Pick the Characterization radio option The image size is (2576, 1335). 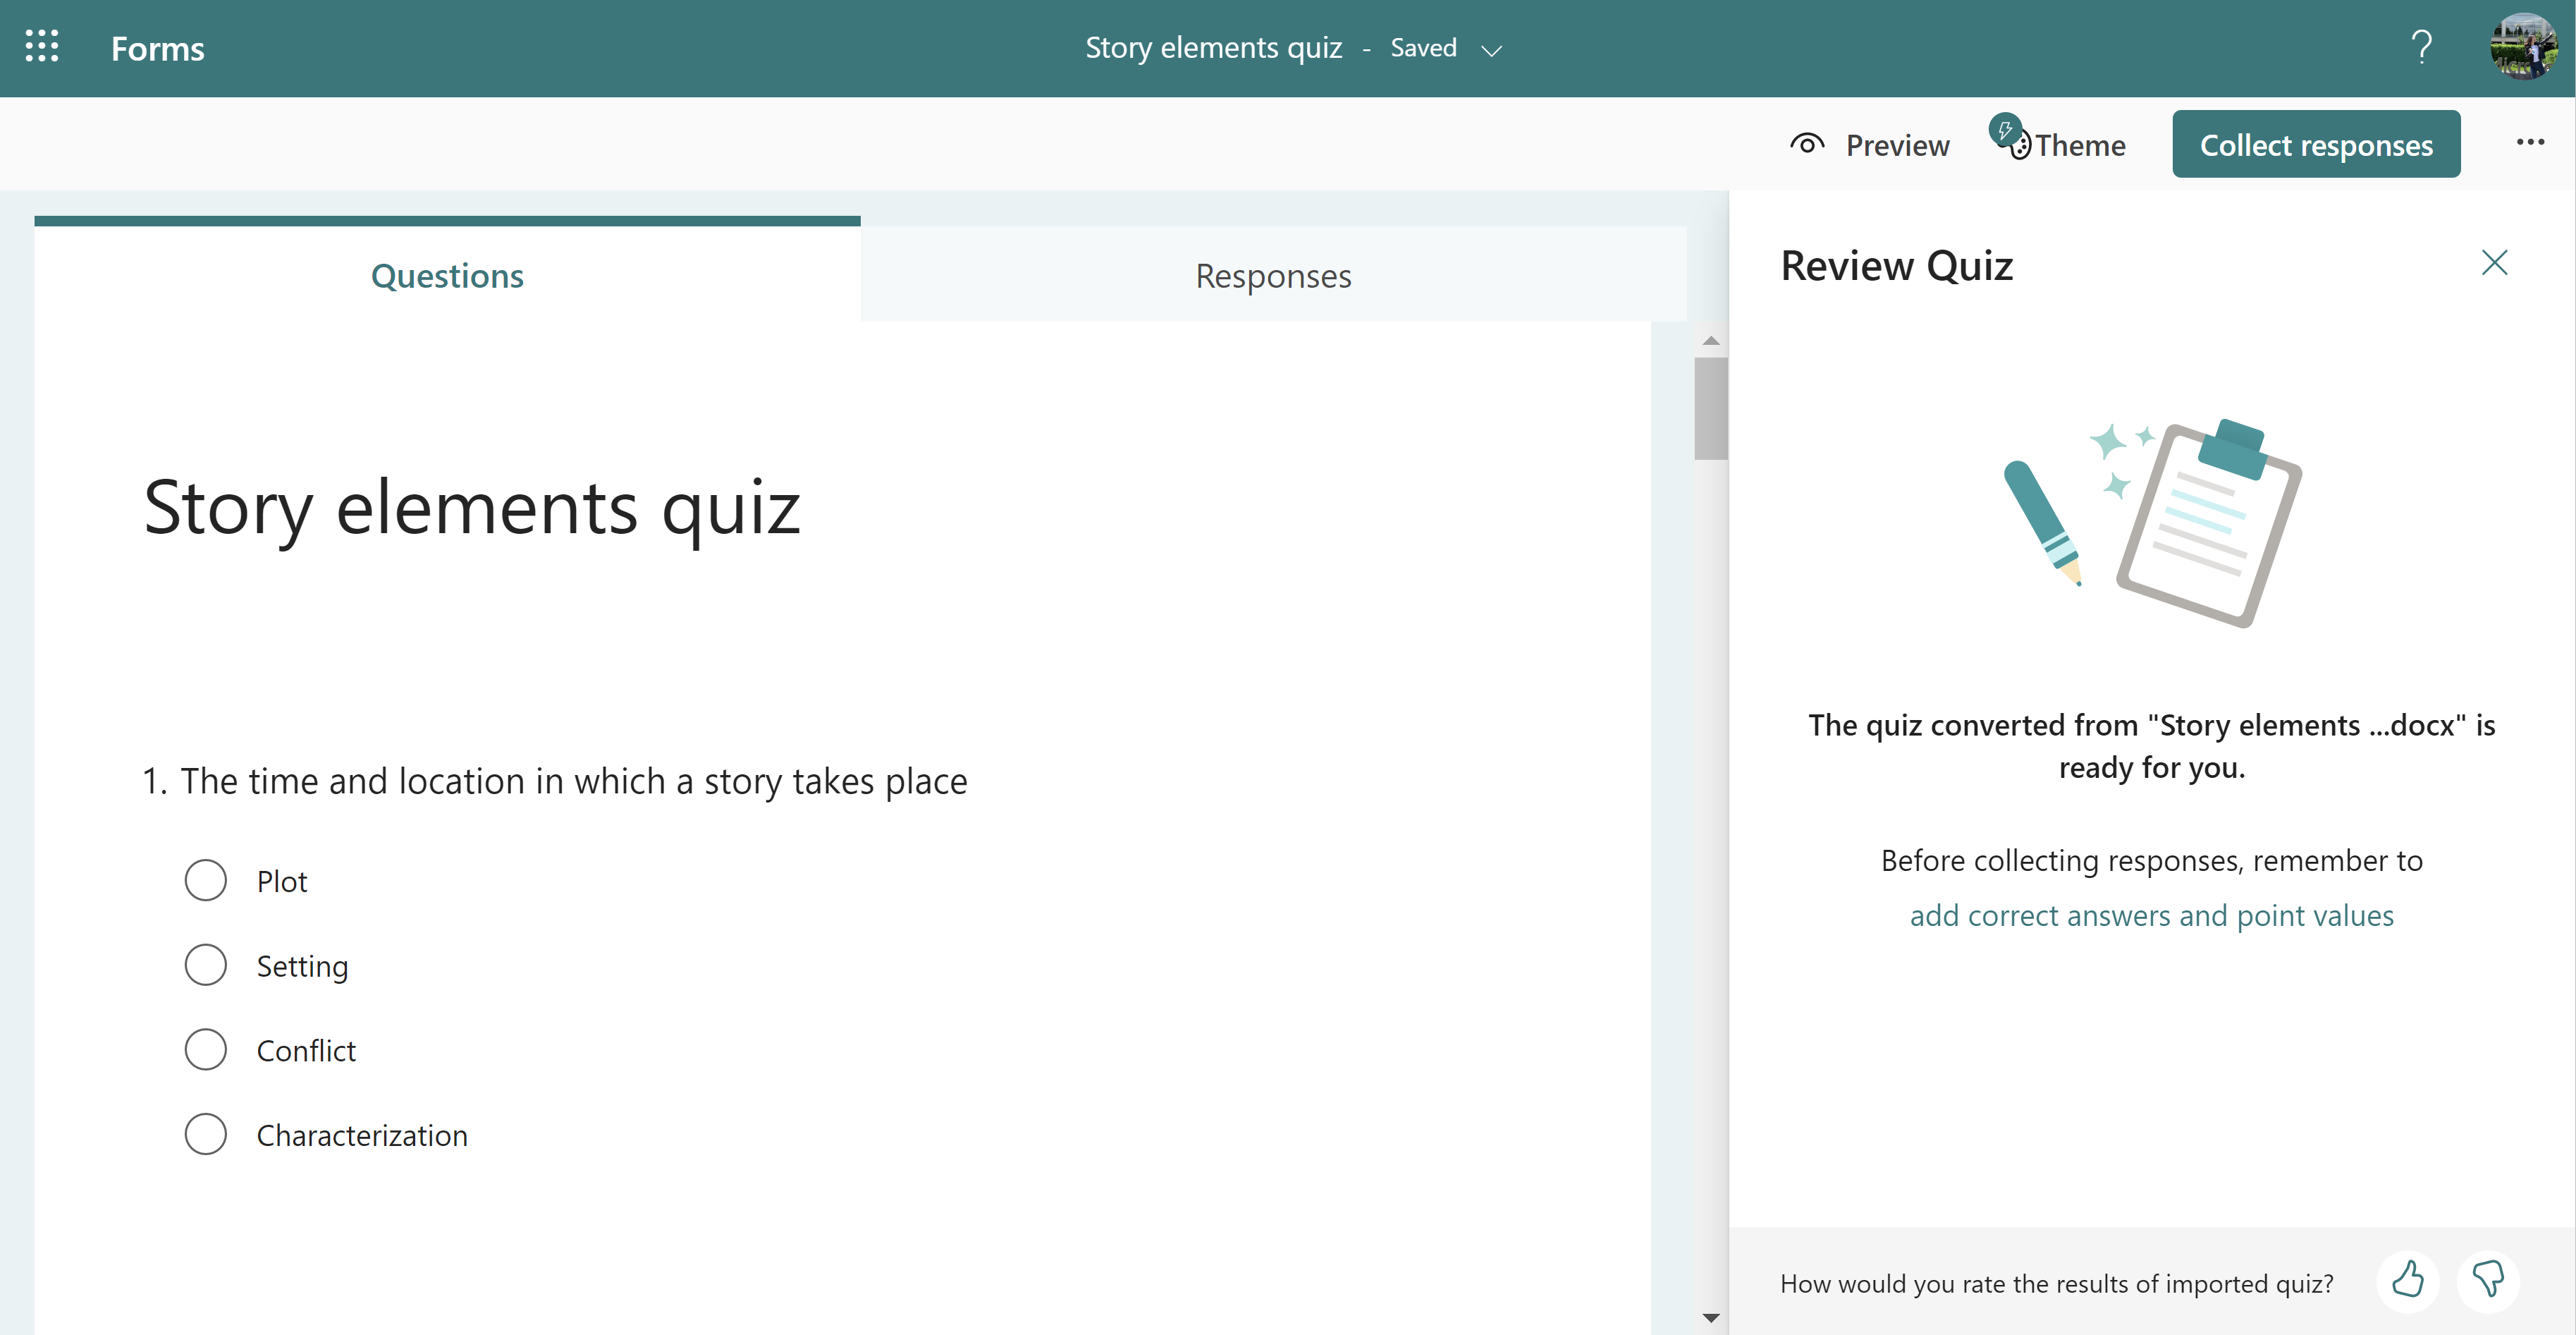pos(205,1135)
